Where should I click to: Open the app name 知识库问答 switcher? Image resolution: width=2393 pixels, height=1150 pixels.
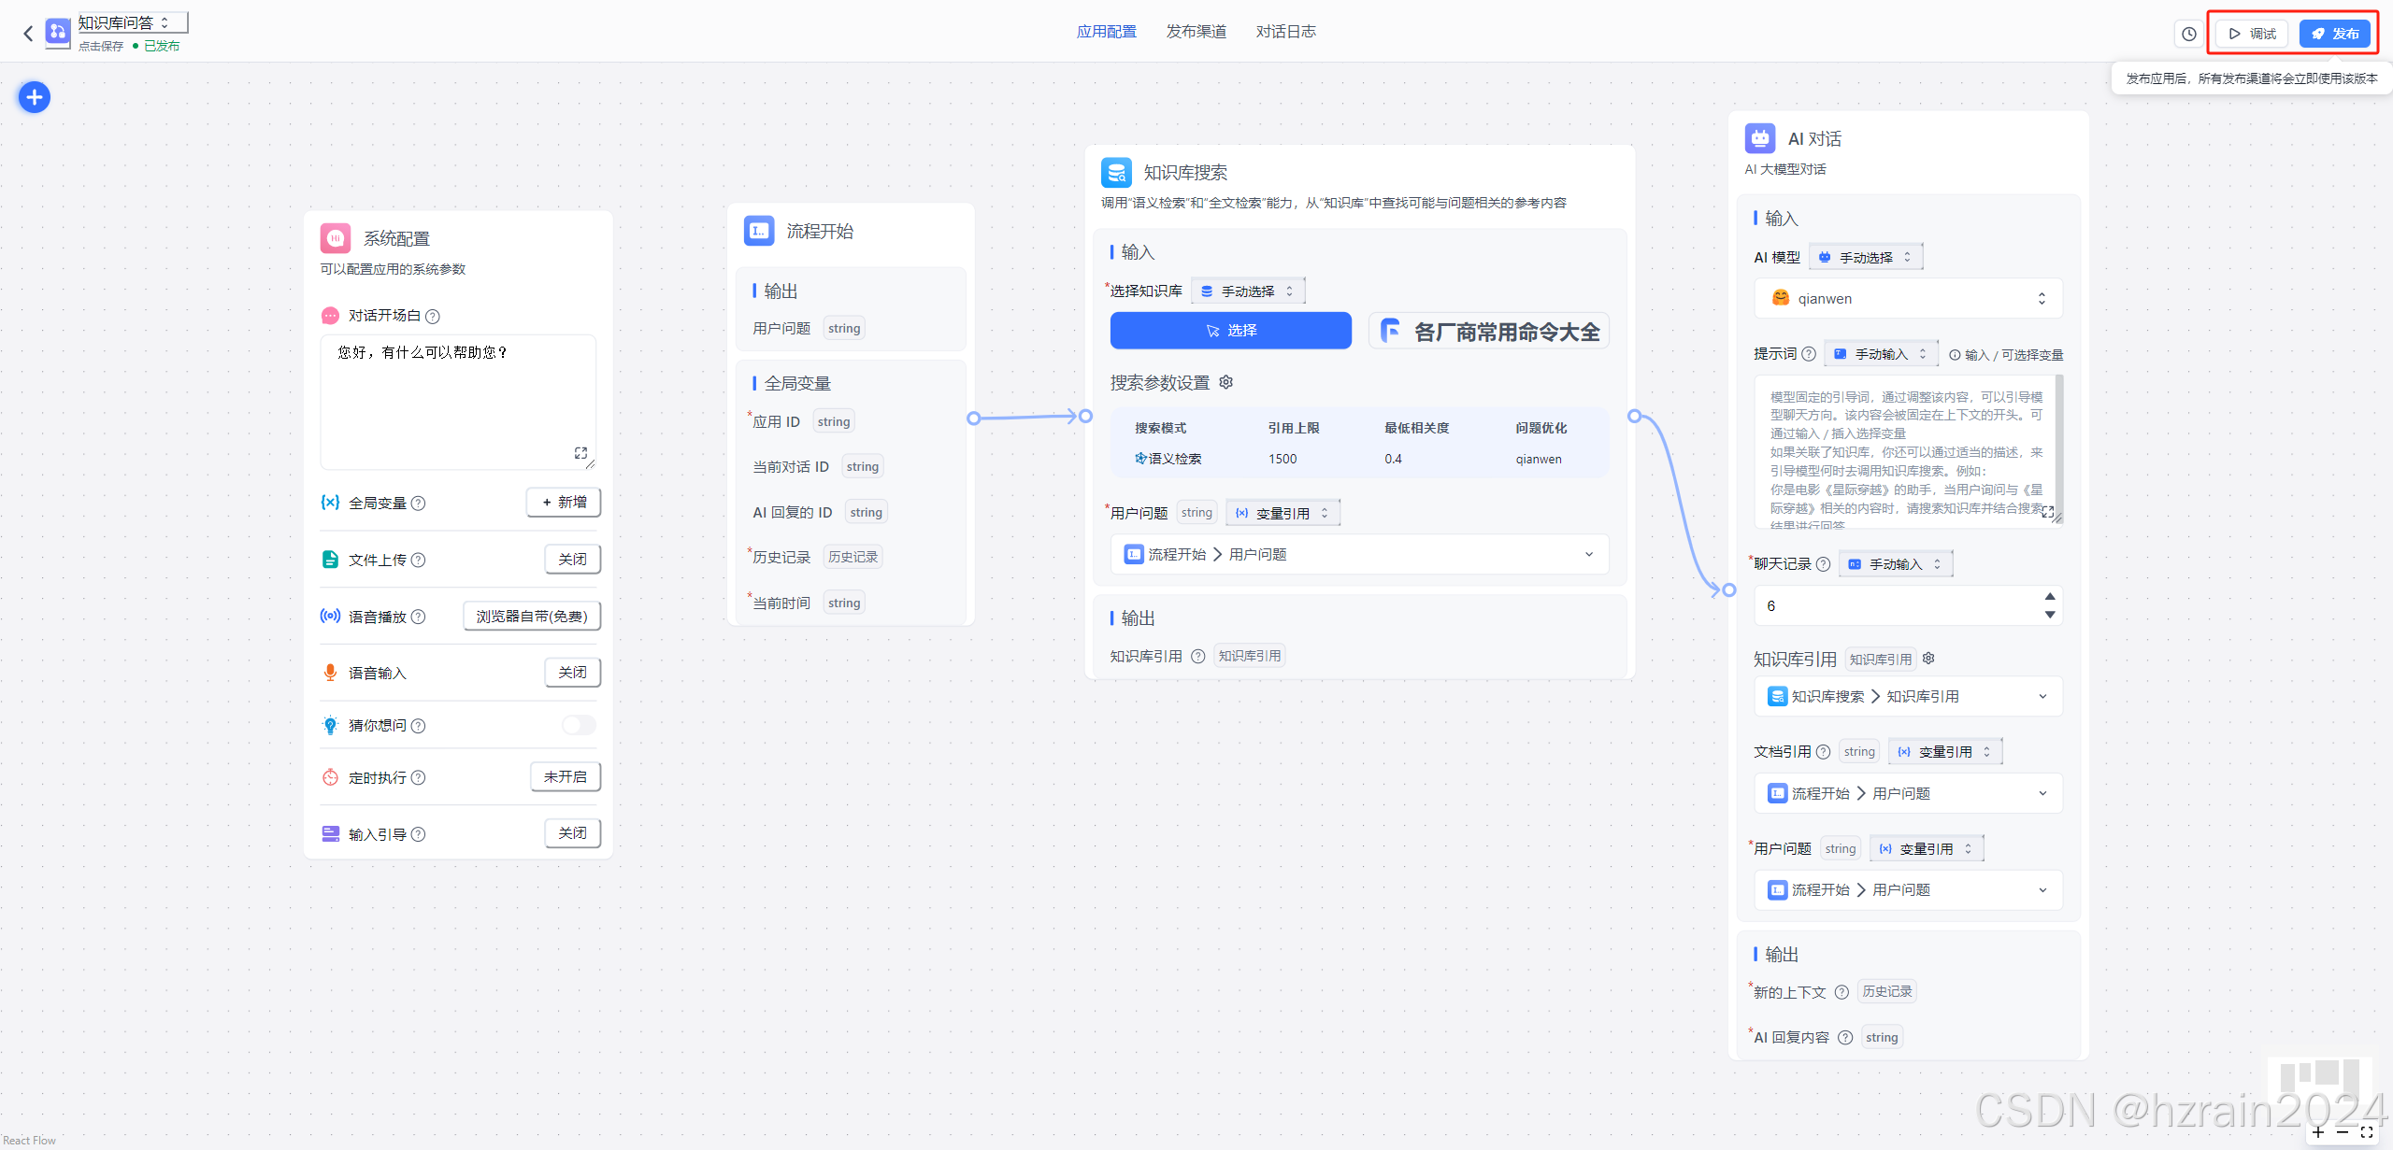click(133, 22)
